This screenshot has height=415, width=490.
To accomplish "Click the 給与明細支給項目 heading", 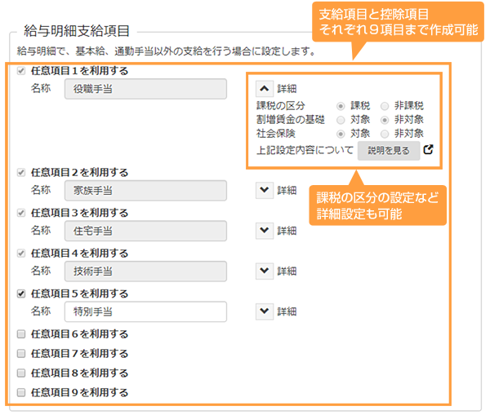I will (77, 31).
